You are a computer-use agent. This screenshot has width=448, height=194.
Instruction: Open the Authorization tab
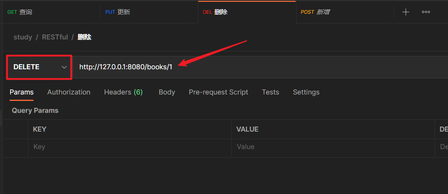click(69, 92)
